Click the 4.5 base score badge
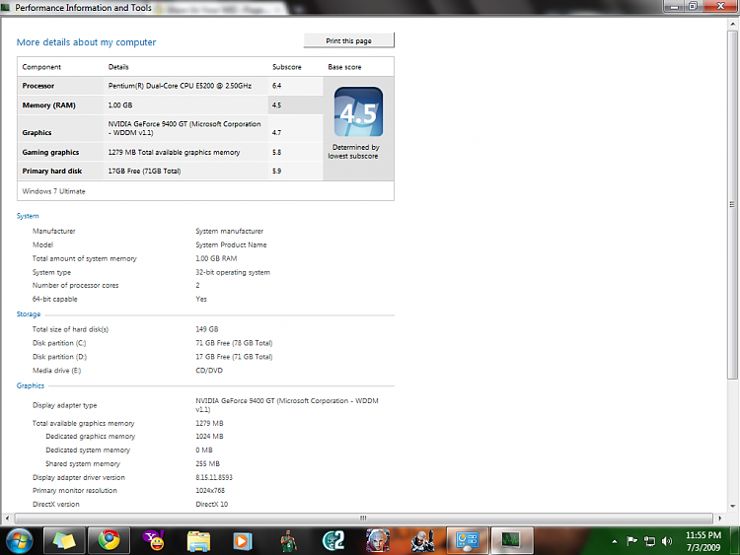 [x=359, y=111]
